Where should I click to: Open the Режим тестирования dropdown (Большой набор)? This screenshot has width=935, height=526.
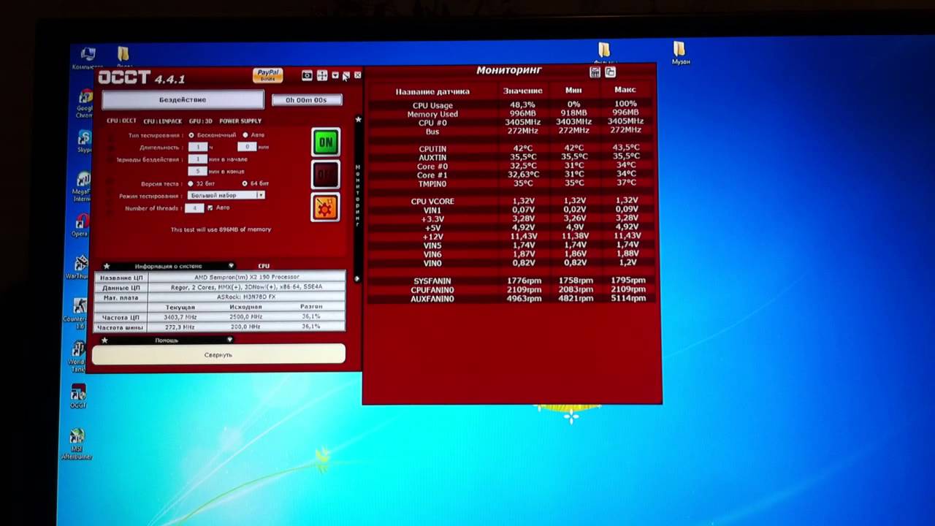[x=226, y=196]
